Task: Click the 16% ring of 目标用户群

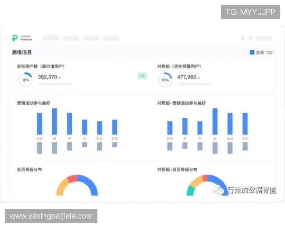Action: (x=25, y=80)
